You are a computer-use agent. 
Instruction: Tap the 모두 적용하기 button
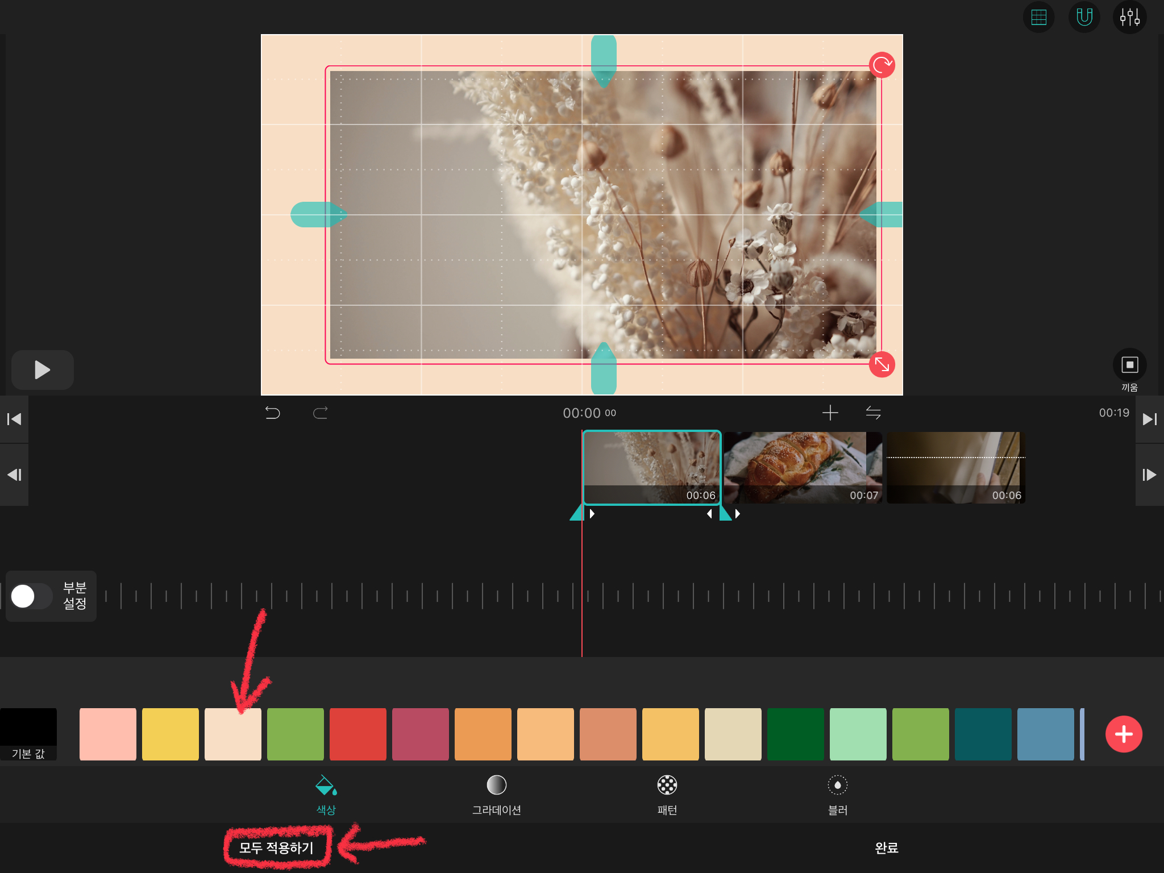[x=277, y=847]
